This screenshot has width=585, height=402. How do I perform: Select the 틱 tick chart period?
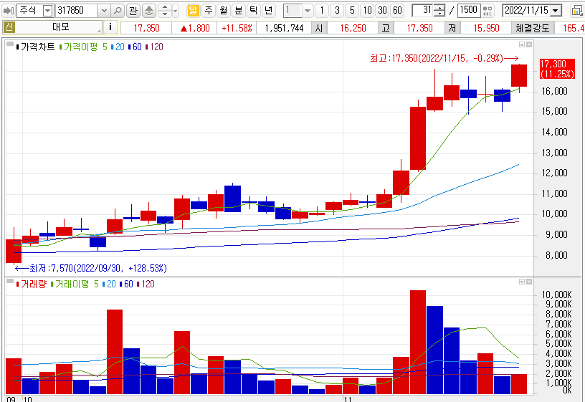click(253, 11)
